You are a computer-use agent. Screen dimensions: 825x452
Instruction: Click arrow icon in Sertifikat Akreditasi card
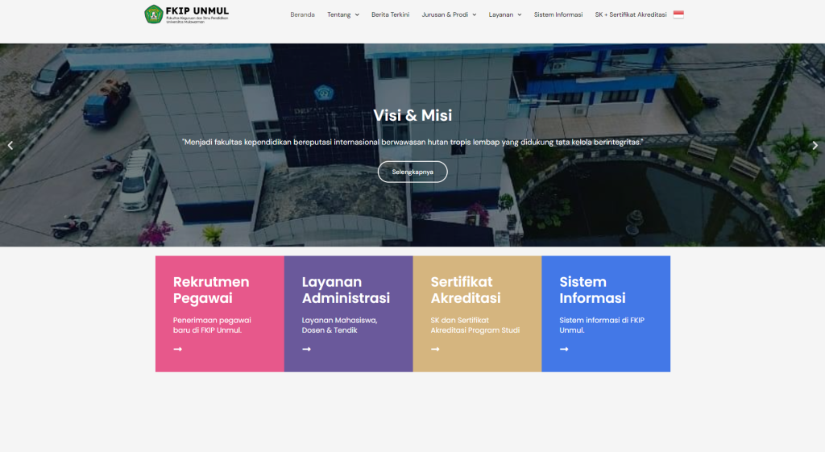pyautogui.click(x=435, y=349)
